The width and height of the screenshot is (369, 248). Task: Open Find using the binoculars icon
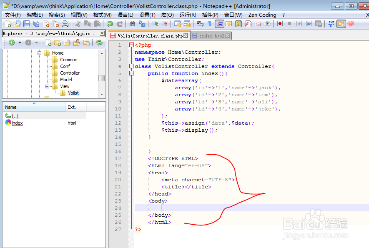[x=132, y=24]
